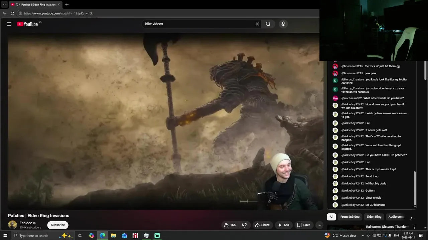Open File Explorer from the taskbar
This screenshot has height=240, width=428.
[x=113, y=236]
